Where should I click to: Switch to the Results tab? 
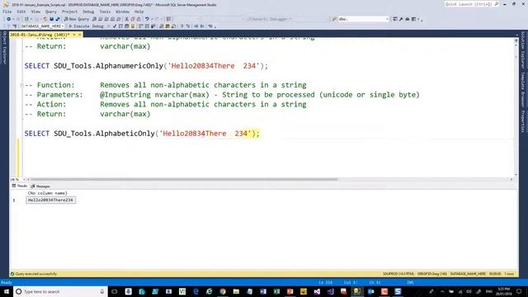(x=20, y=186)
